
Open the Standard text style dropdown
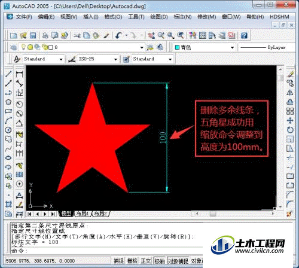61,59
